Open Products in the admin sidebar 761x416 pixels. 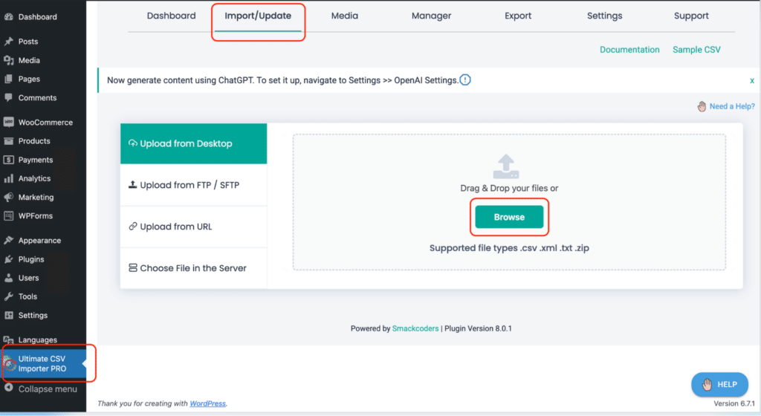(34, 140)
